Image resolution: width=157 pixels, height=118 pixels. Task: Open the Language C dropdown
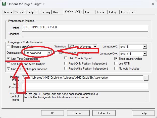[145, 46]
